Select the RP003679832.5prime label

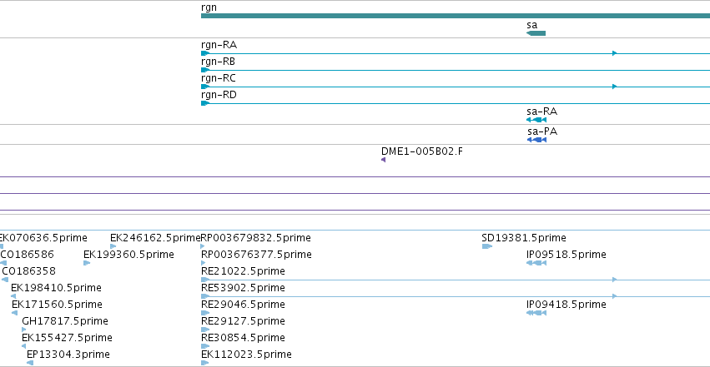(x=256, y=238)
